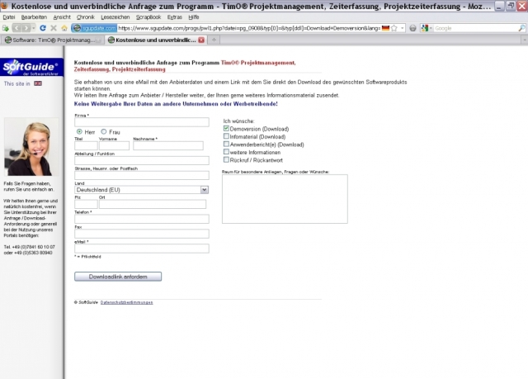Switch site language via UK flag icon
528x379 pixels.
(x=38, y=83)
